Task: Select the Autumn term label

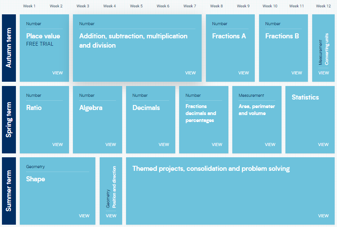Action: (x=9, y=48)
